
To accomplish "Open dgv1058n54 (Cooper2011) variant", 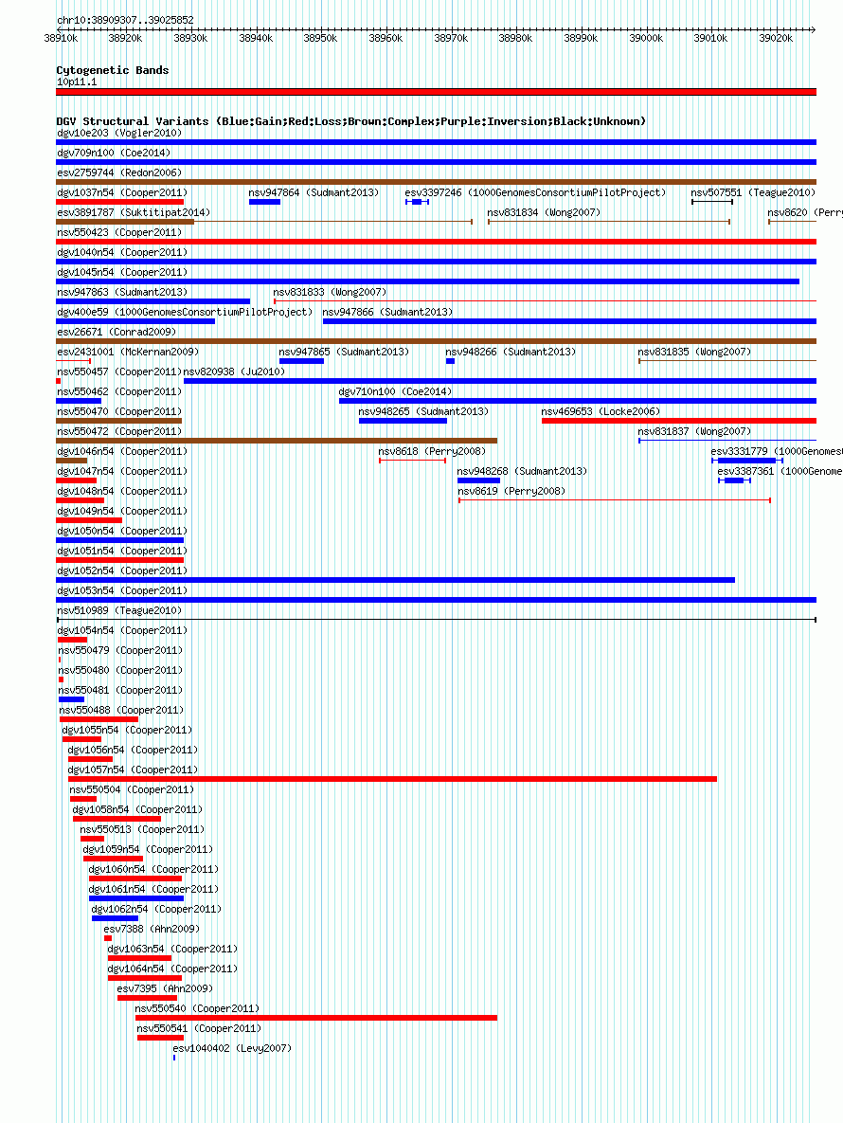I will click(x=137, y=810).
